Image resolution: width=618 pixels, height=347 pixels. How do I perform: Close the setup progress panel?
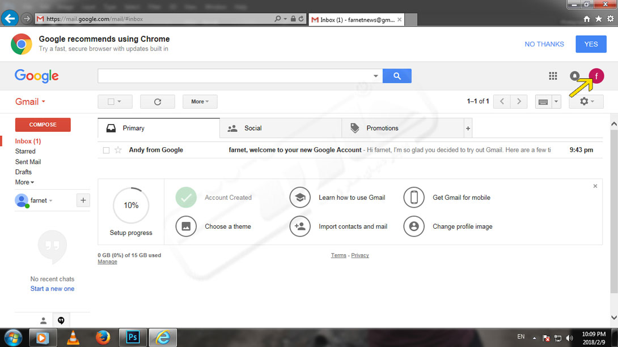(x=595, y=186)
